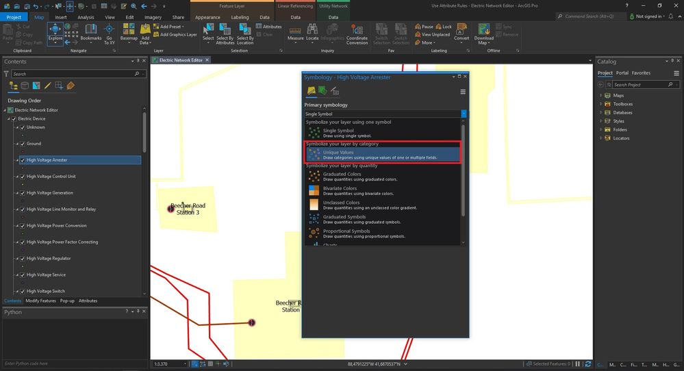
Task: Choose the Measure tool
Action: point(295,33)
